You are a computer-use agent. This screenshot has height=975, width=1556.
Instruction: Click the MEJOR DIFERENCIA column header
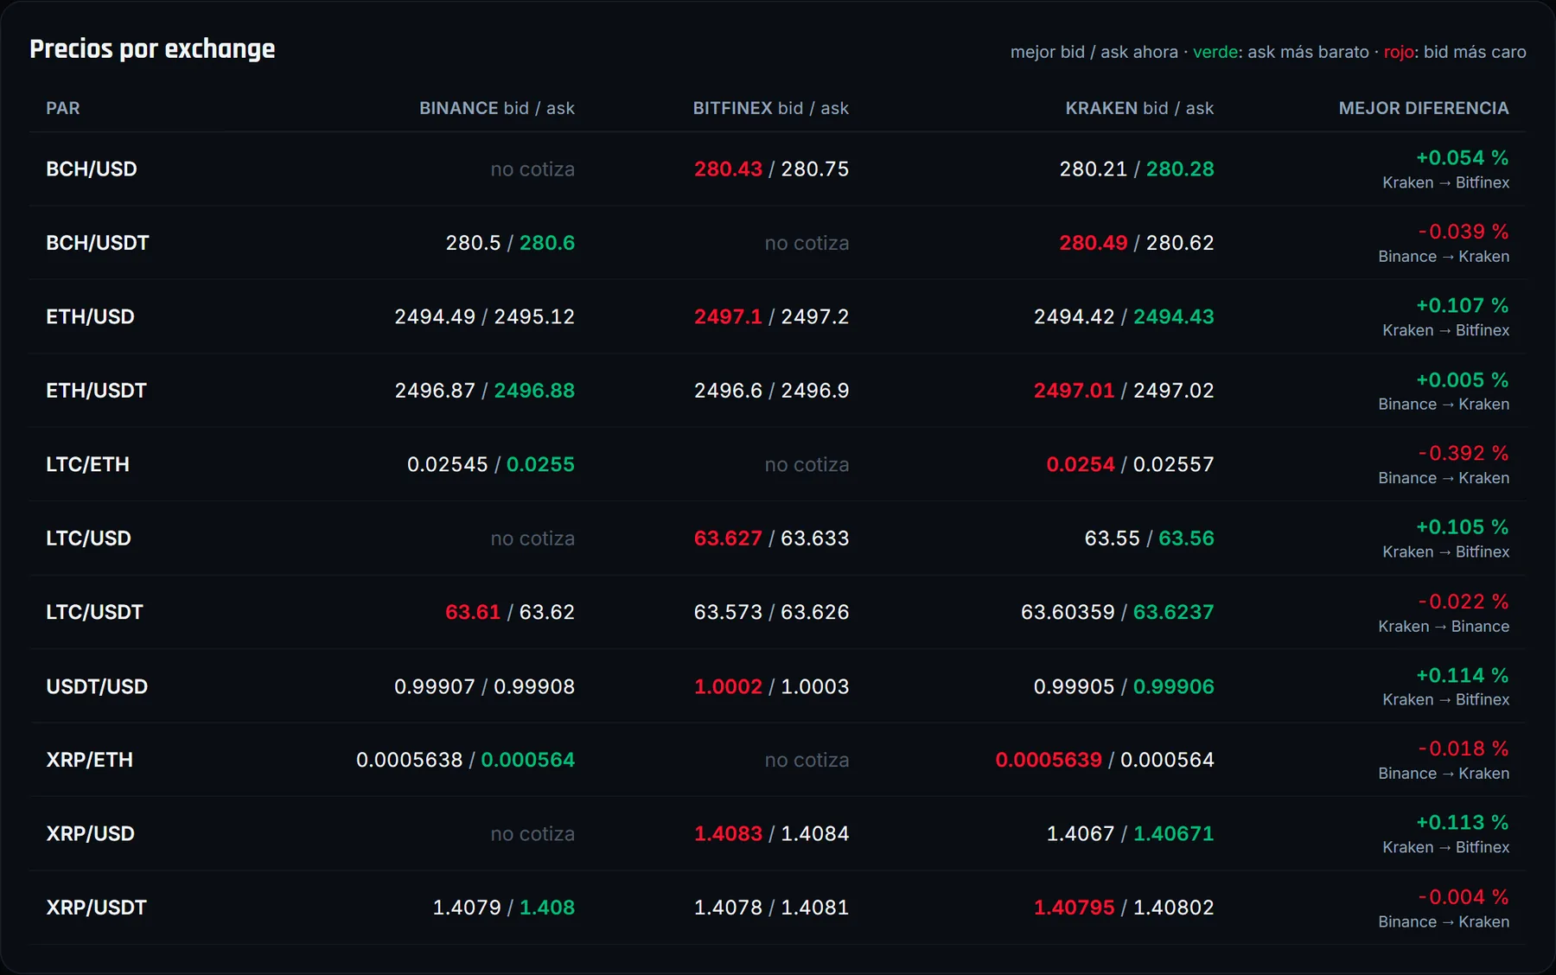pyautogui.click(x=1424, y=108)
